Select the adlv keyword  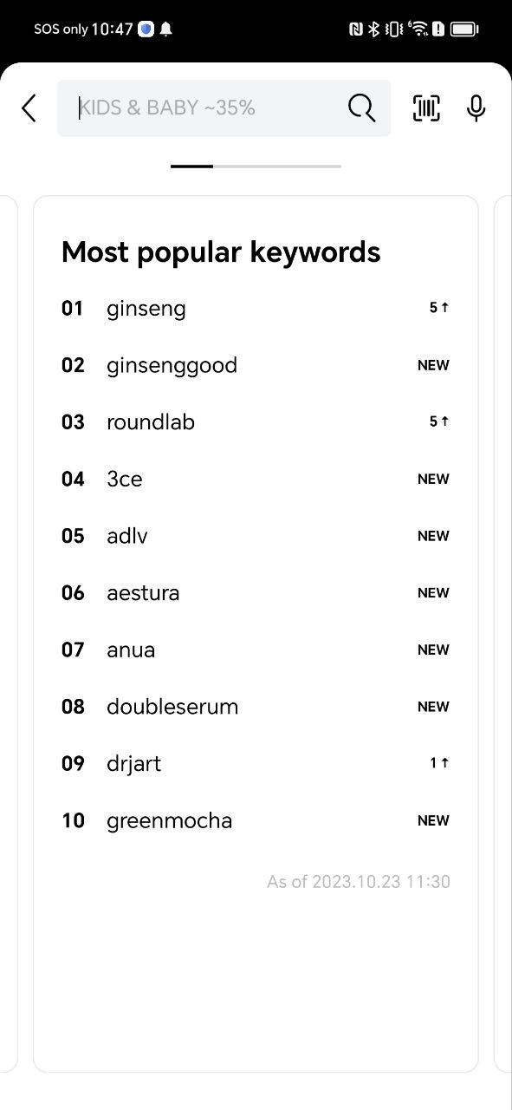click(x=127, y=536)
